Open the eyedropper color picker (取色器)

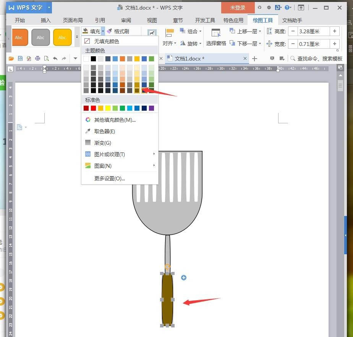[x=100, y=131]
